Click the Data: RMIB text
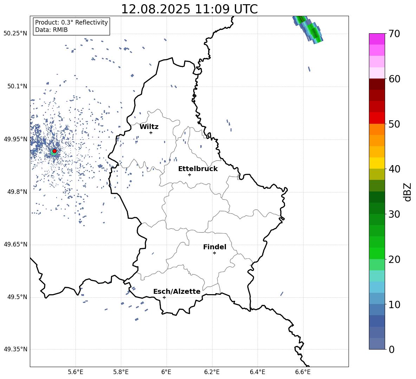The height and width of the screenshot is (379, 416). 51,30
